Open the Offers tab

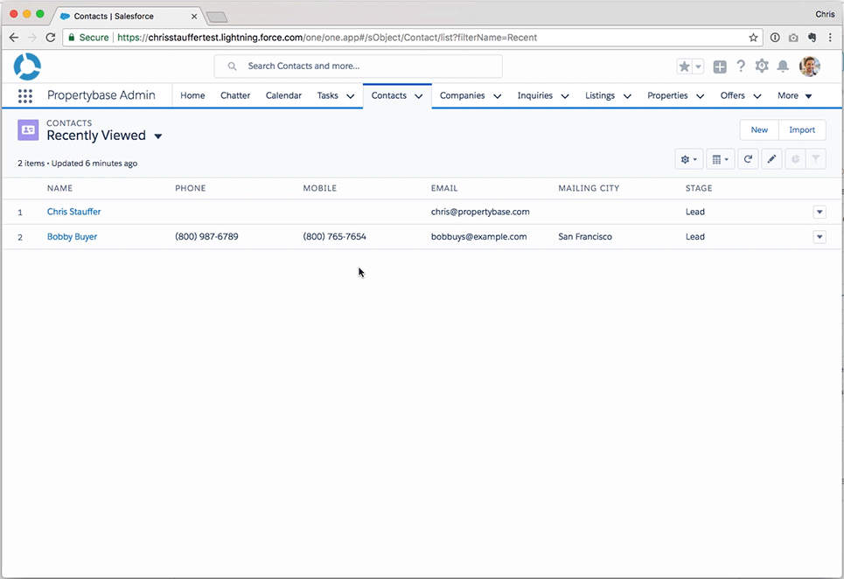(733, 96)
